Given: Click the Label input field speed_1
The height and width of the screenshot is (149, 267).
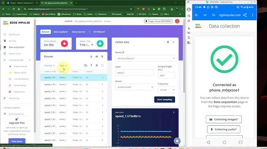Looking at the screenshot, I should [x=134, y=73].
